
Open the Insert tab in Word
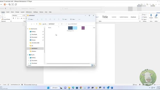(x=8, y=12)
